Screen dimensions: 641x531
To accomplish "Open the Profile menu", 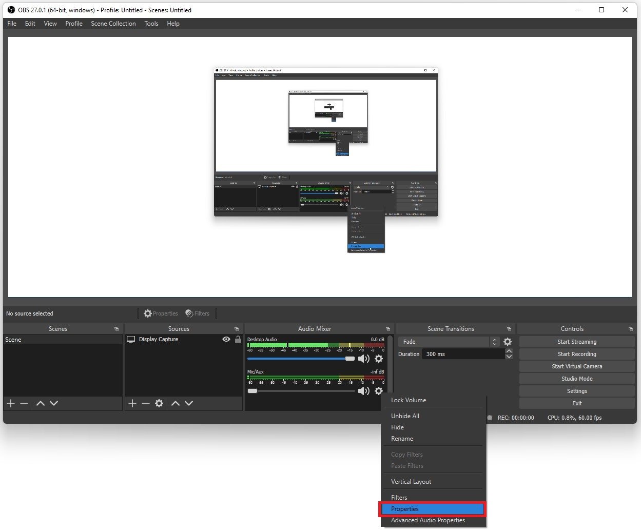I will pyautogui.click(x=74, y=24).
